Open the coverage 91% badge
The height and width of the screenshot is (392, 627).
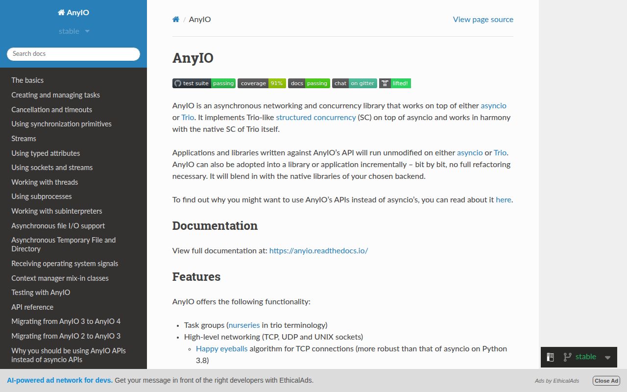click(x=262, y=83)
